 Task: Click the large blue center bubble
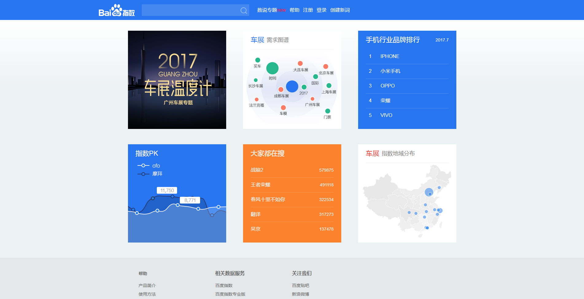pyautogui.click(x=292, y=86)
